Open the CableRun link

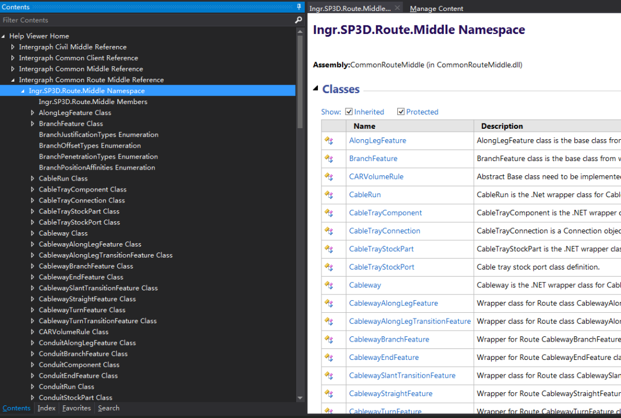pyautogui.click(x=365, y=194)
